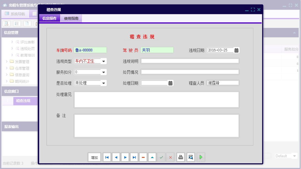
Task: Switch to the 使用指南 tab
Action: tap(71, 18)
